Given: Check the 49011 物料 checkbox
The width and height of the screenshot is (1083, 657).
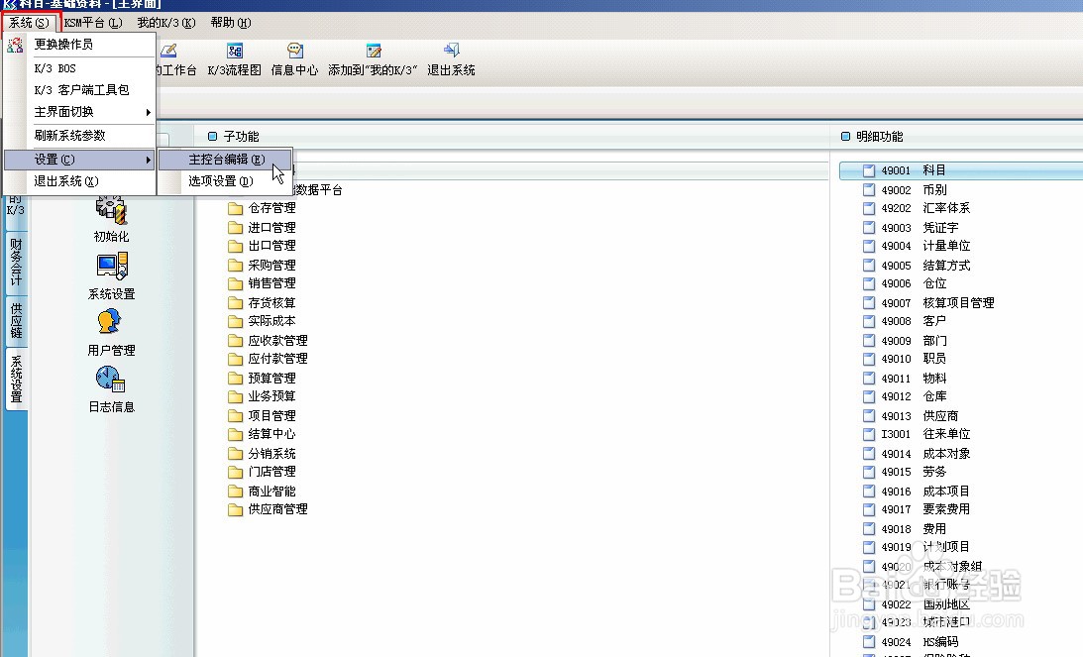Looking at the screenshot, I should point(869,378).
